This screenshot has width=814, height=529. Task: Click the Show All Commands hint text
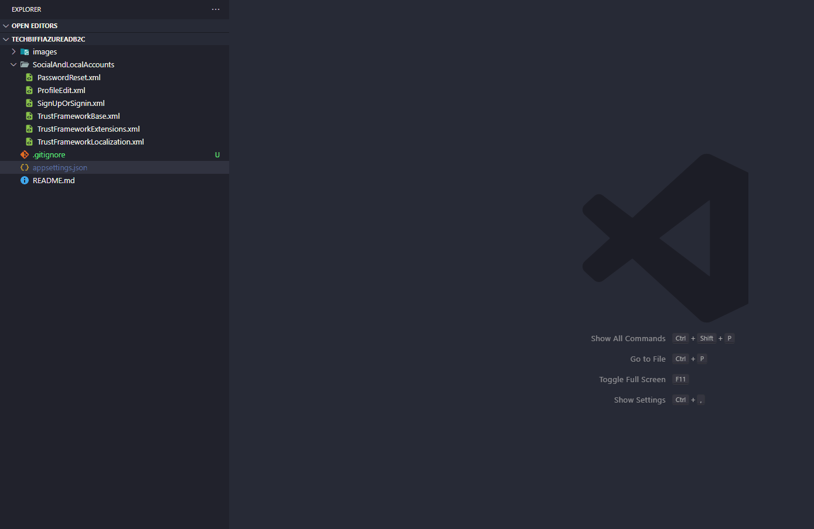click(628, 339)
